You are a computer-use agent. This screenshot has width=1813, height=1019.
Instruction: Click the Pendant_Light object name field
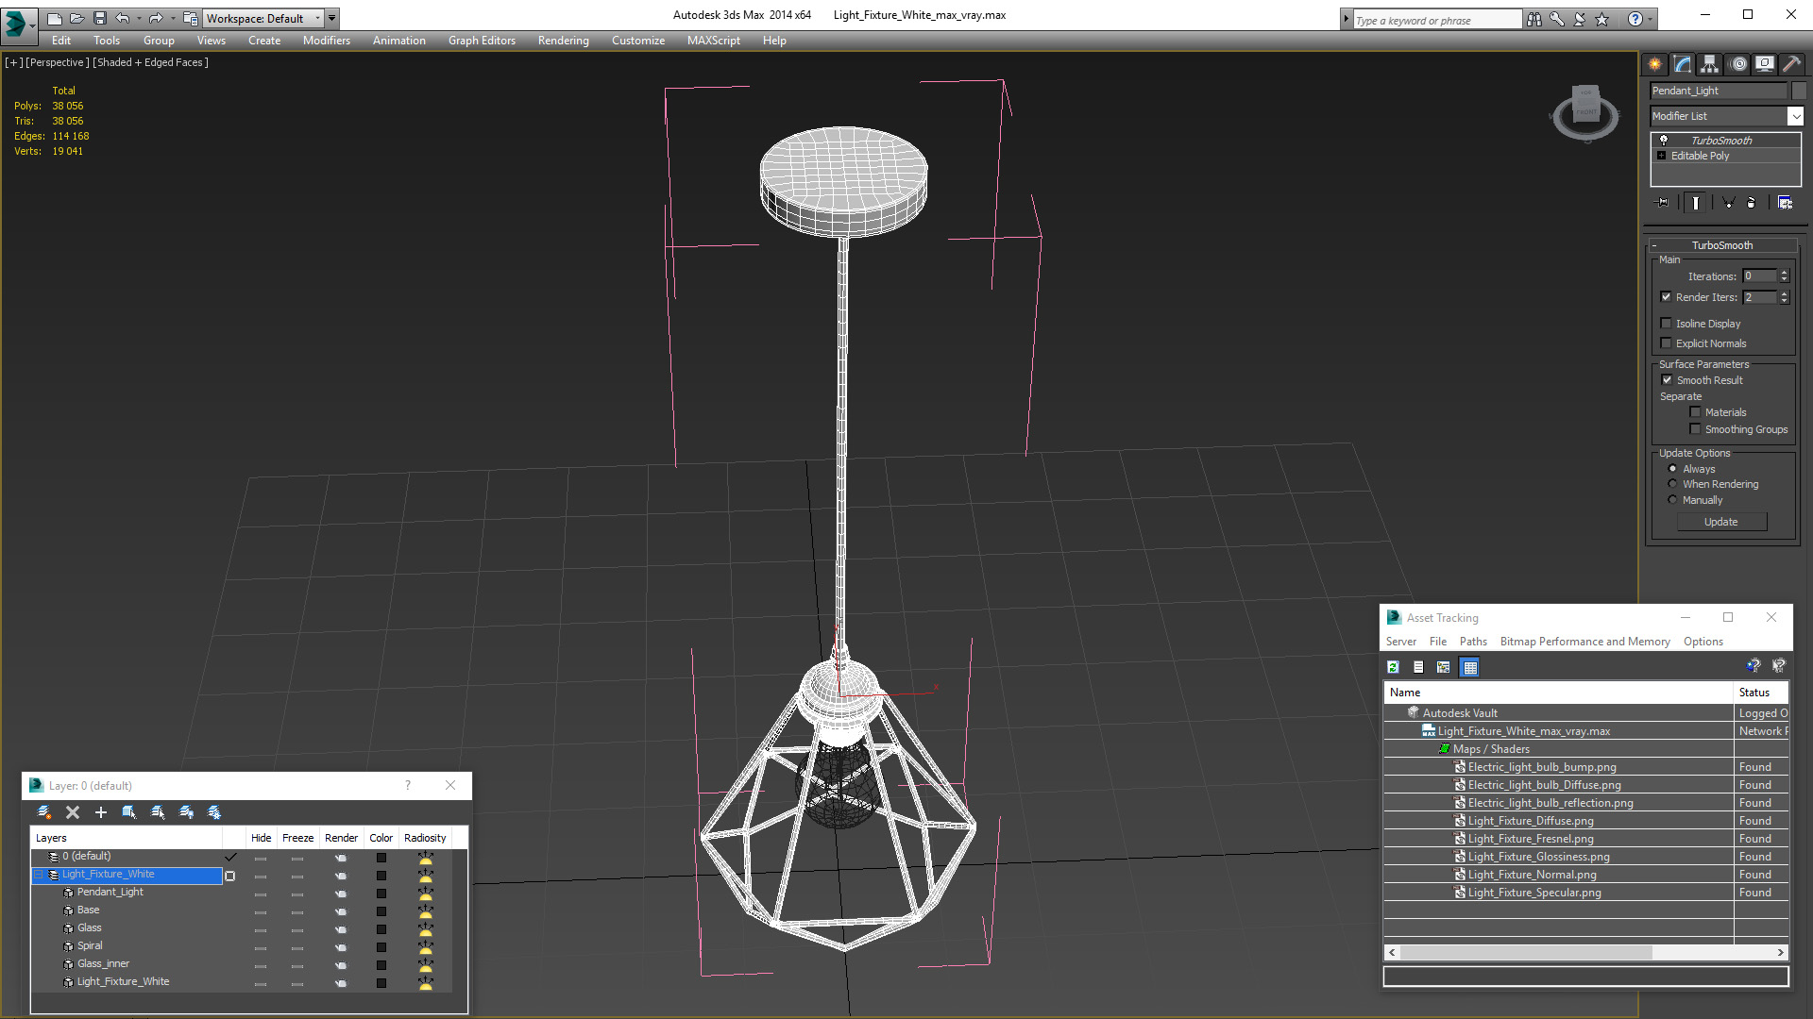(x=1719, y=91)
